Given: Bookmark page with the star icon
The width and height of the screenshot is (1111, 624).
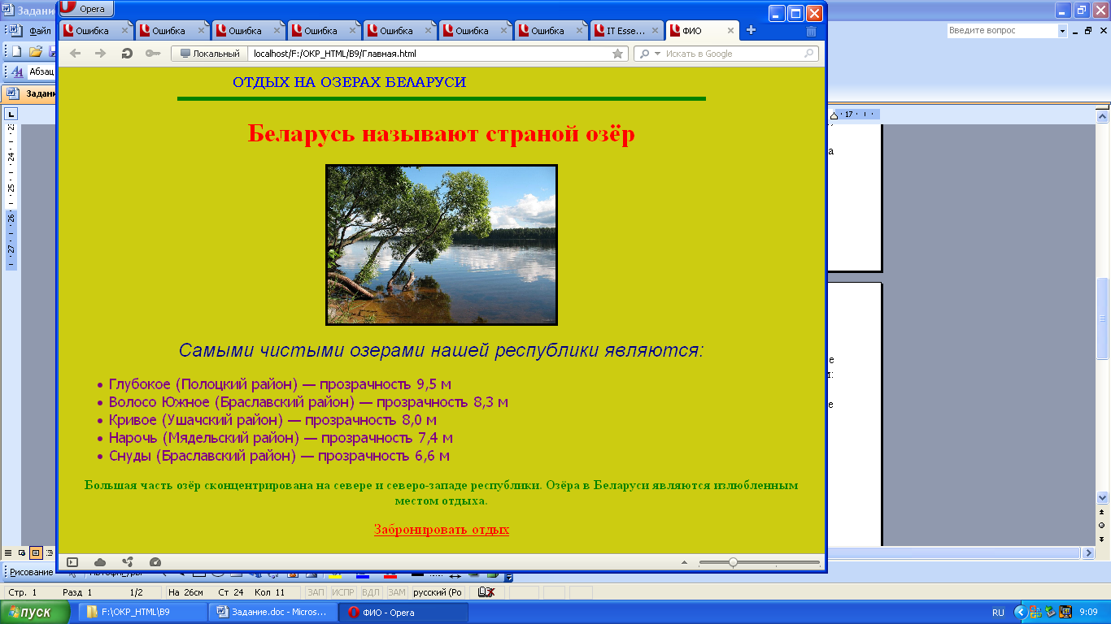Looking at the screenshot, I should pos(617,54).
